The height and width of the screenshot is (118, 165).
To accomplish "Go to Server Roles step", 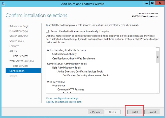I will click(x=17, y=41).
